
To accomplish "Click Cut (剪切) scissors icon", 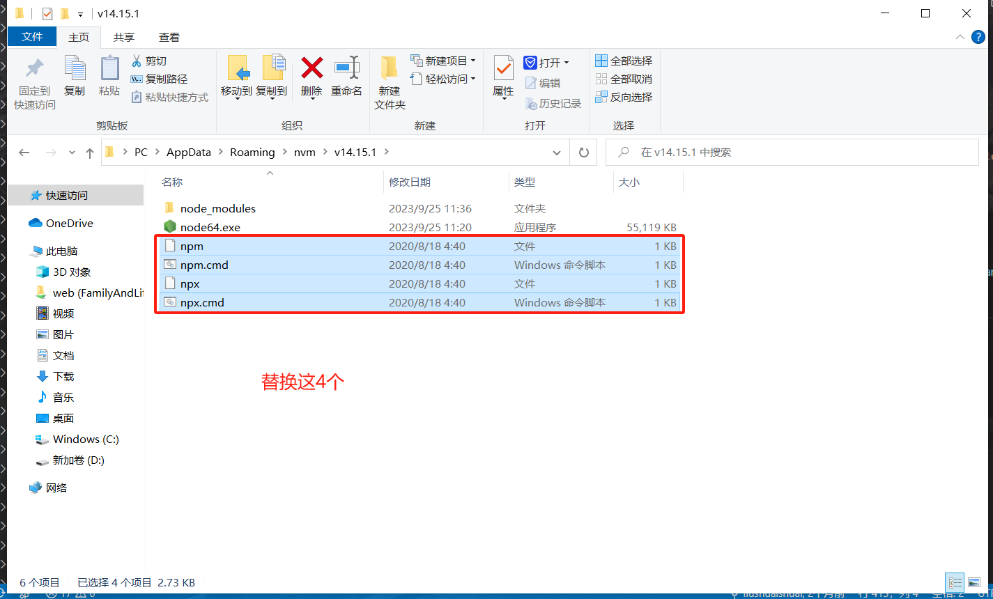I will point(137,61).
